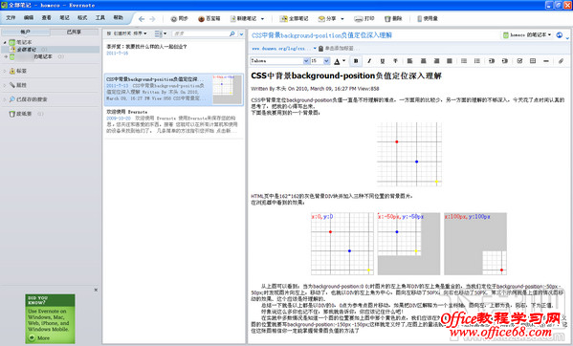Show All Notes (全部笔记) from toolbar
573x346 pixels.
(x=295, y=18)
